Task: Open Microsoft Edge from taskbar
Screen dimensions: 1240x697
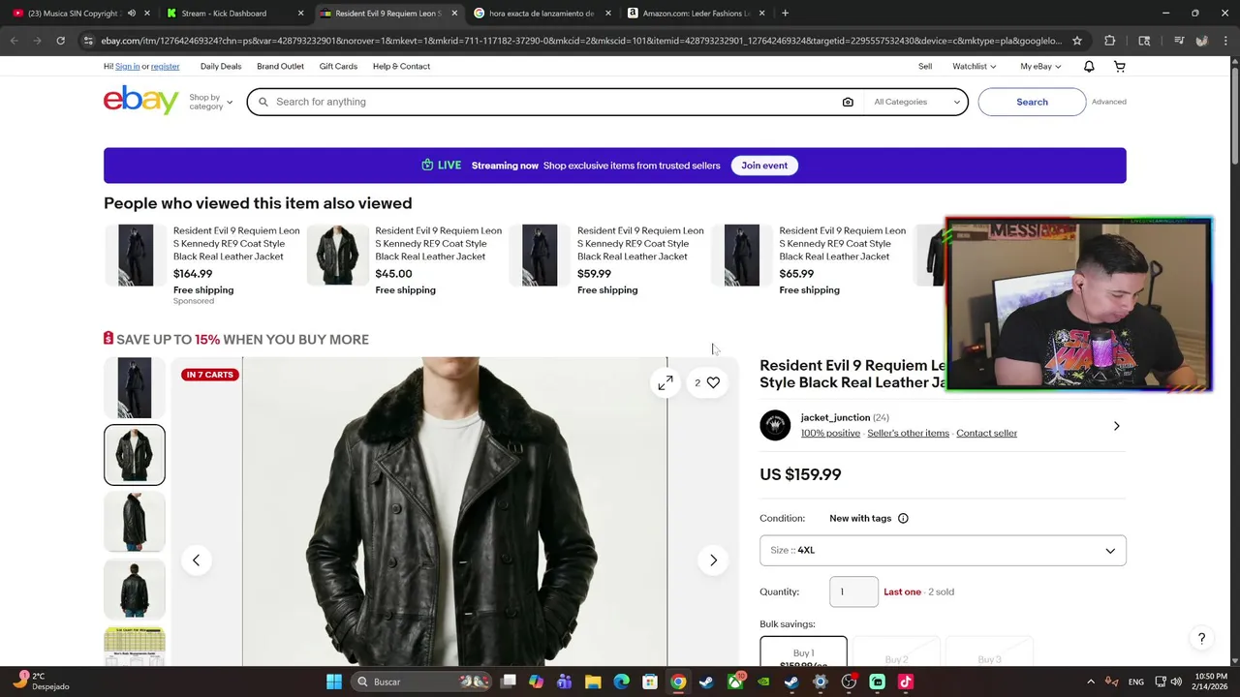Action: coord(621,682)
